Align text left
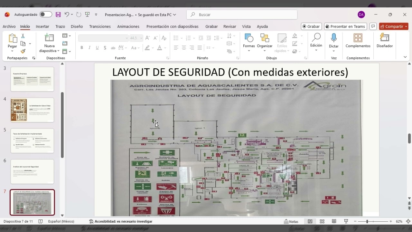Image resolution: width=412 pixels, height=232 pixels. tap(176, 48)
